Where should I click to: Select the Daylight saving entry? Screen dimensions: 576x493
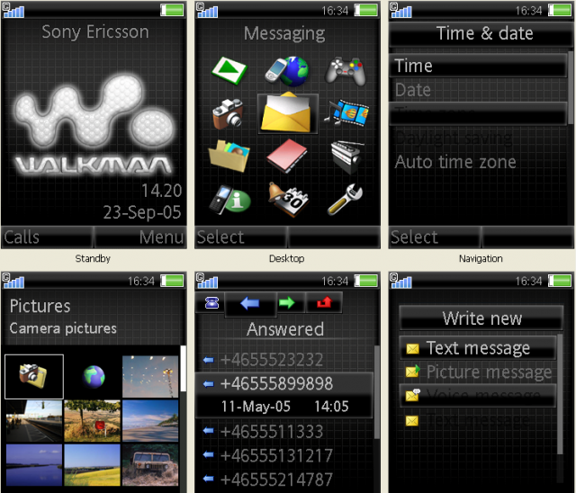pyautogui.click(x=478, y=139)
